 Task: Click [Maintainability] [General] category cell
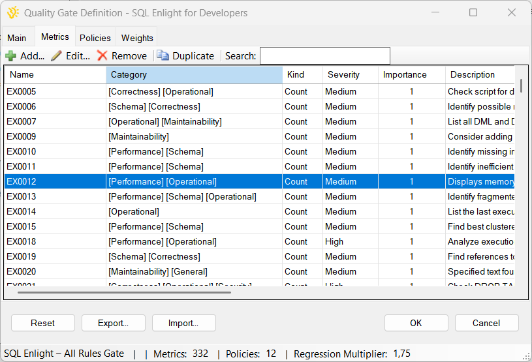194,271
